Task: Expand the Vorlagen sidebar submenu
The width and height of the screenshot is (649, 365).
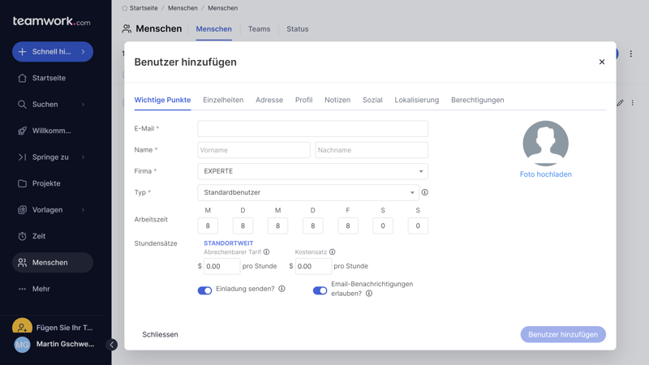Action: click(x=83, y=210)
